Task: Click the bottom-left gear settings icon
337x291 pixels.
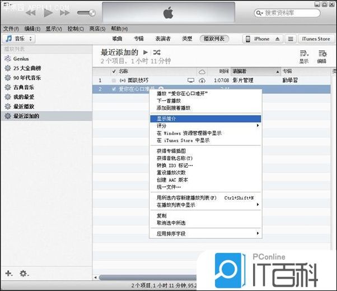Action: click(x=24, y=274)
